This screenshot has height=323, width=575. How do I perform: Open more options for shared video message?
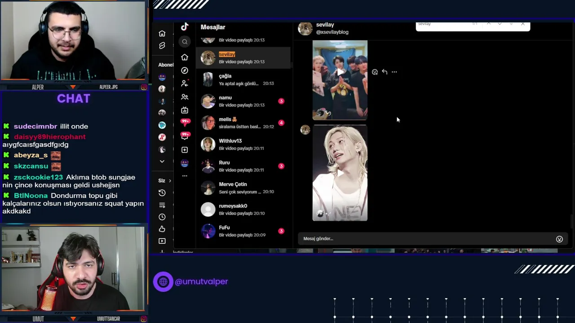tap(394, 72)
